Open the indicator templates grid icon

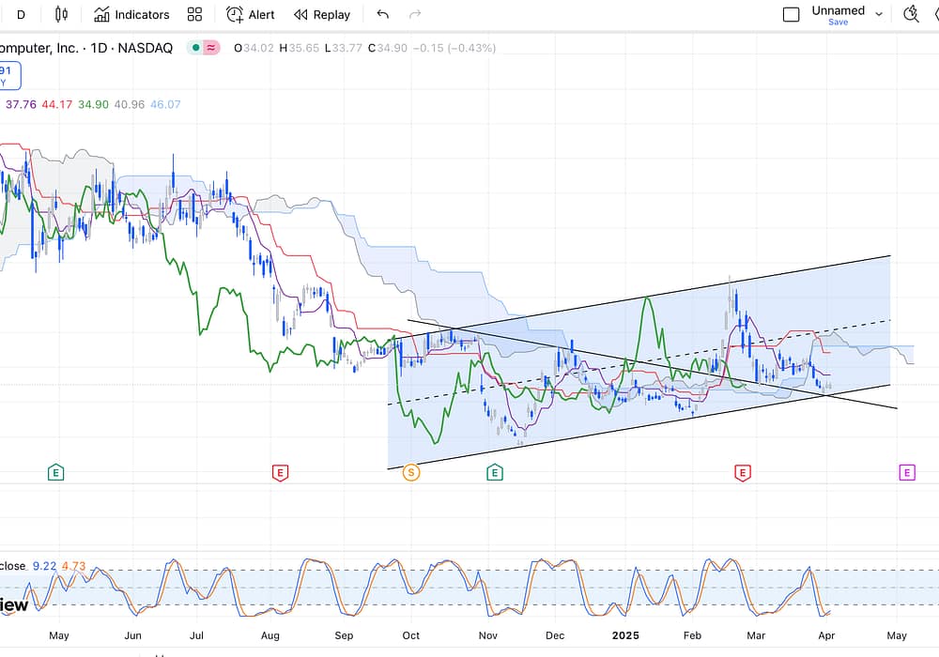(x=194, y=14)
